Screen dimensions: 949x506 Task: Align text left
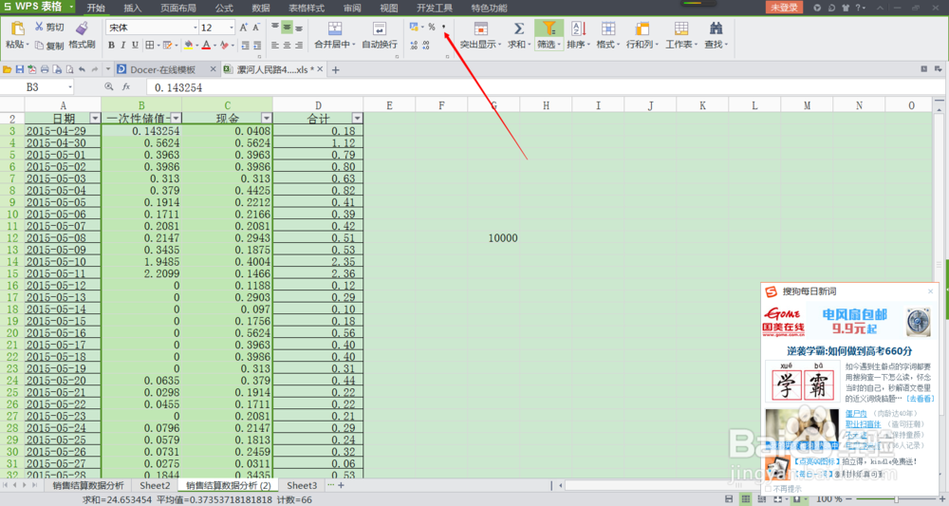275,46
